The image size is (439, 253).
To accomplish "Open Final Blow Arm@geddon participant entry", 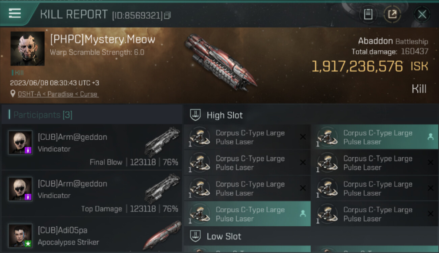I will [x=92, y=147].
